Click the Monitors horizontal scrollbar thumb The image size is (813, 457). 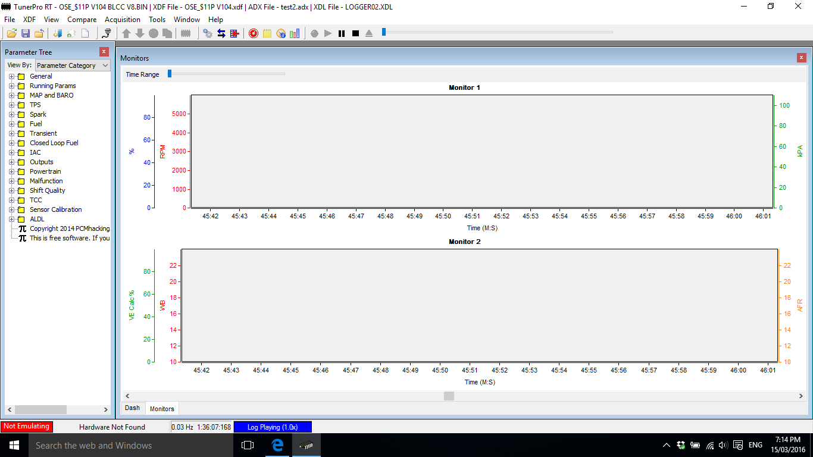pyautogui.click(x=449, y=396)
